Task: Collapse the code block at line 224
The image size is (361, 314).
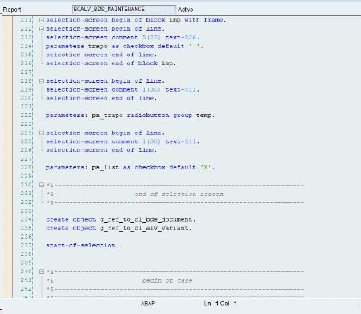Action: pos(42,133)
